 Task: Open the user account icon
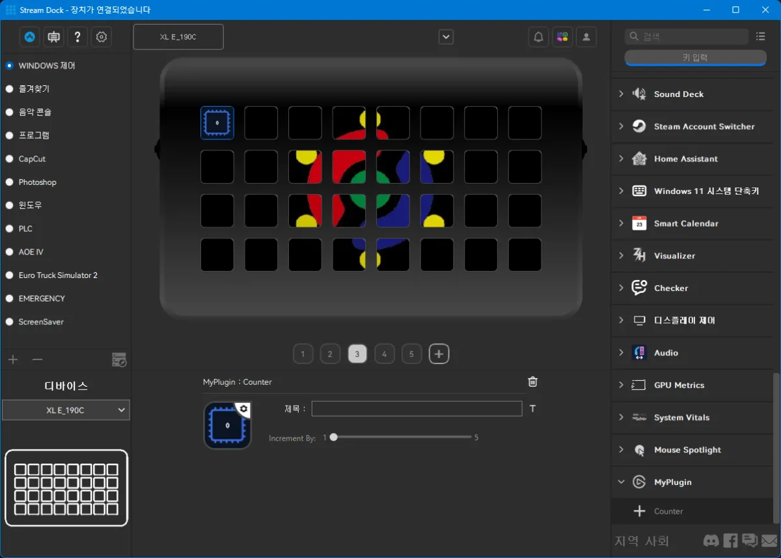coord(586,37)
